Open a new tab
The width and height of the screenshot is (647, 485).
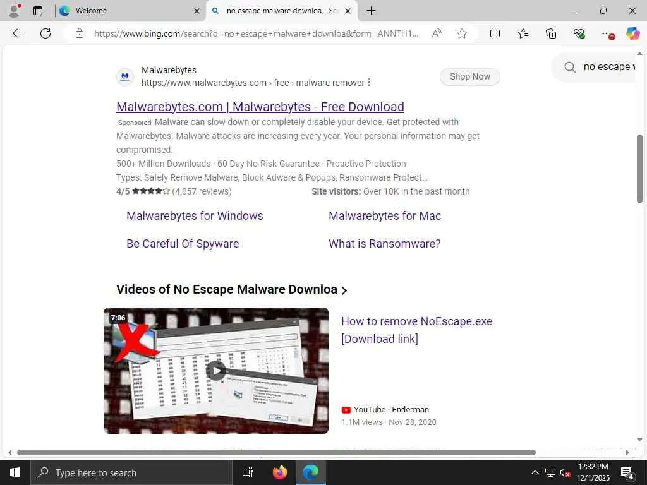371,11
